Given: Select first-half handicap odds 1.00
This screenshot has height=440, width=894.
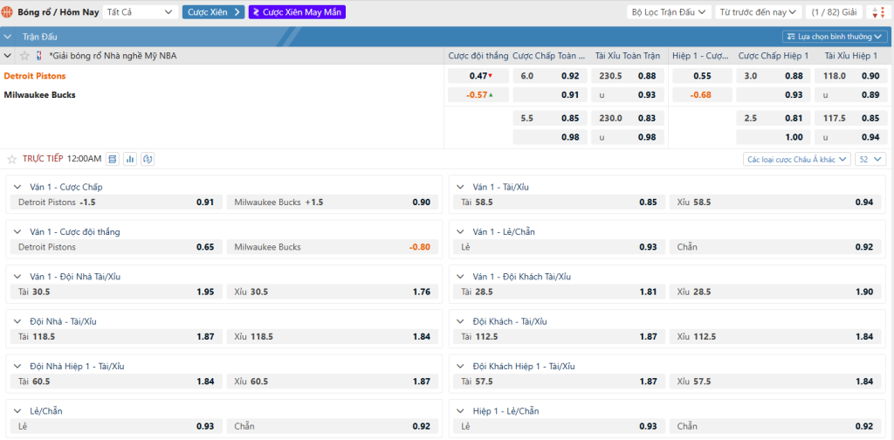Looking at the screenshot, I should [774, 137].
